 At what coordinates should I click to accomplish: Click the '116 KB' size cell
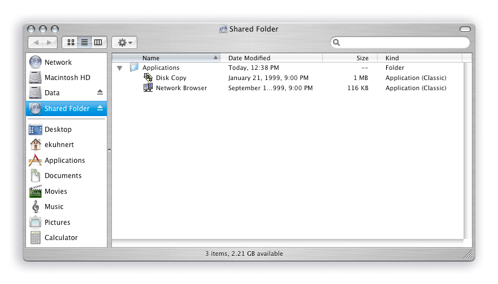pos(358,88)
